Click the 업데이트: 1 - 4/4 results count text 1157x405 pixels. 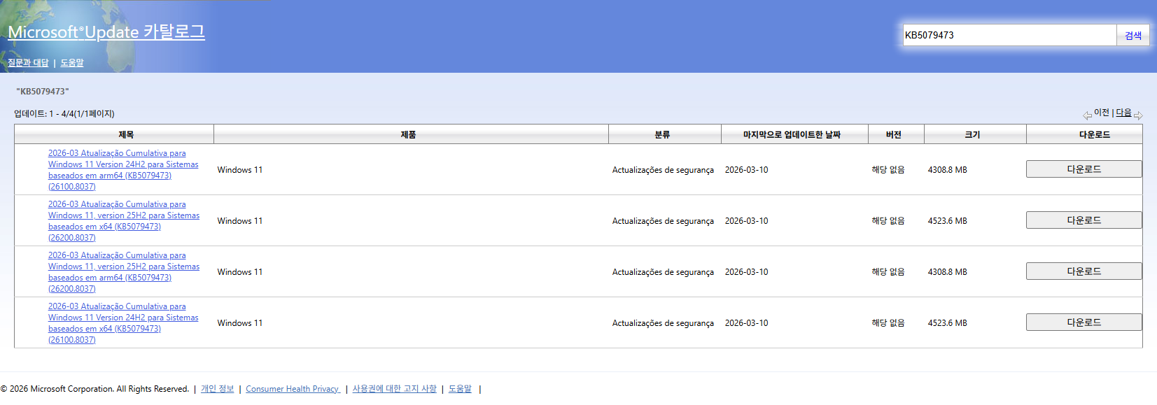tap(64, 113)
